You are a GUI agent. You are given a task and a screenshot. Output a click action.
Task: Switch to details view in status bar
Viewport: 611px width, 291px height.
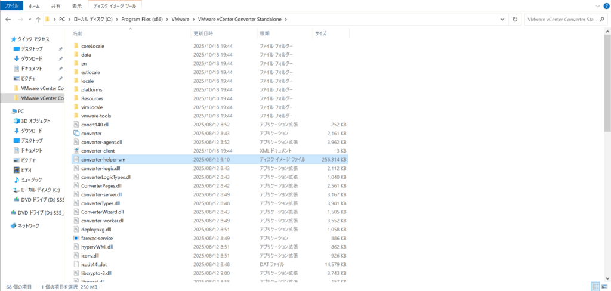pyautogui.click(x=595, y=286)
